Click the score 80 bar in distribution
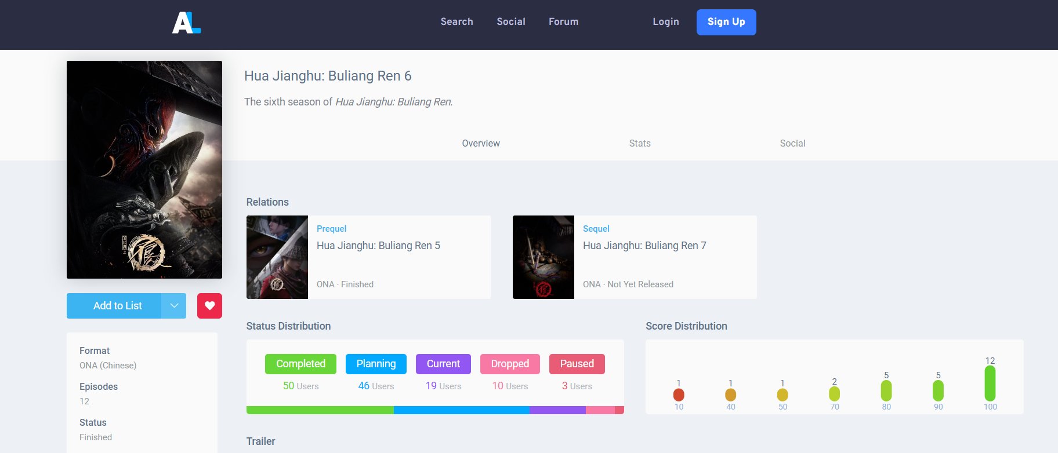Viewport: 1058px width, 453px height. tap(886, 391)
